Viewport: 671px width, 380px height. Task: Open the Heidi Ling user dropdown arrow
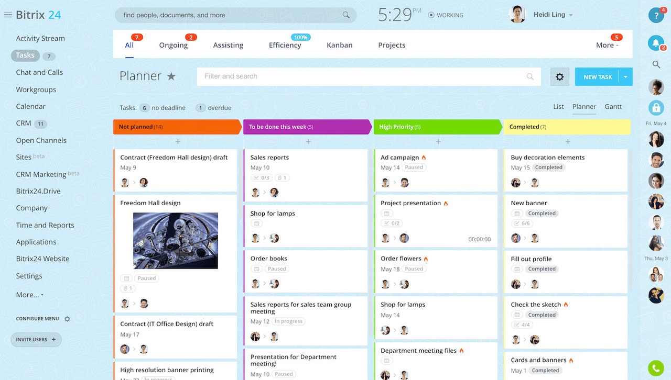coord(571,15)
